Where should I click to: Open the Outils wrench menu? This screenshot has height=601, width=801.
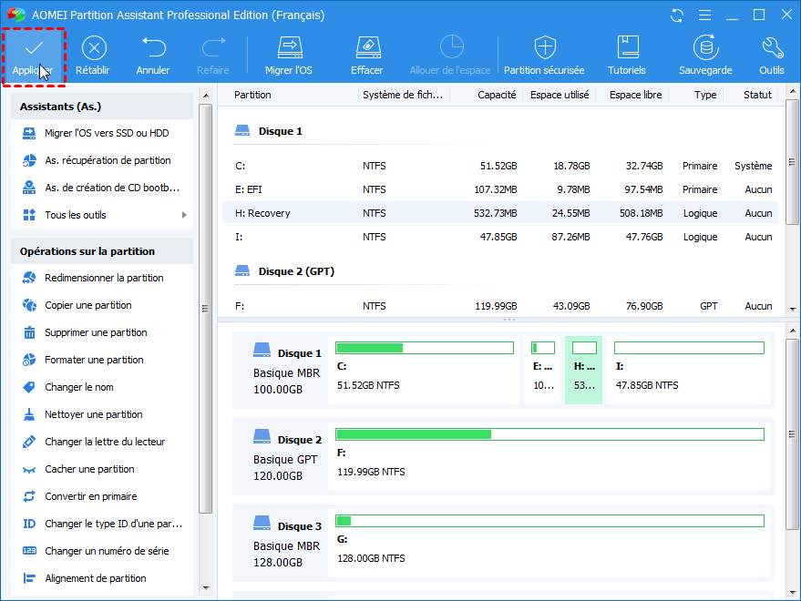[771, 48]
